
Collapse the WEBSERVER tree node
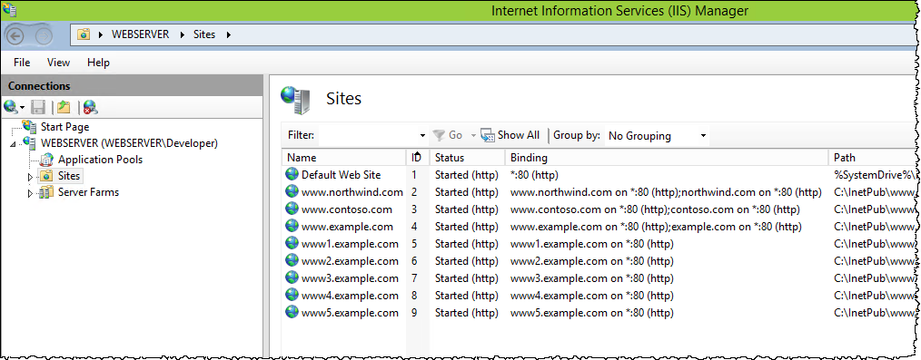pyautogui.click(x=14, y=144)
